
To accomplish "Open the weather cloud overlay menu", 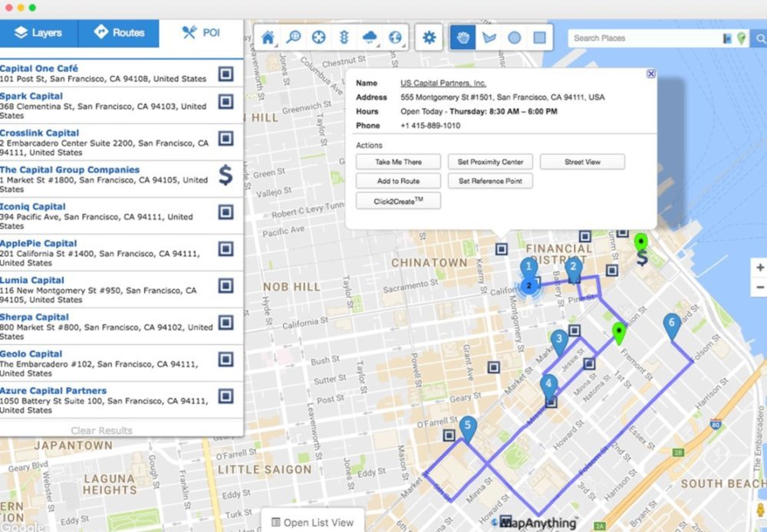I will point(369,38).
